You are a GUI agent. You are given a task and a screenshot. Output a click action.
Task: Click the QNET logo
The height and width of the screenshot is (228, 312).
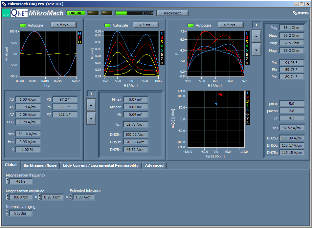click(19, 13)
